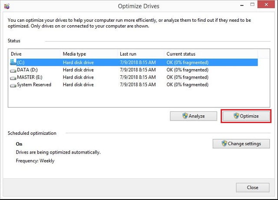The width and height of the screenshot is (278, 200).
Task: Select the DATA (D:) row's Hard disk drive cell
Action: click(x=78, y=70)
